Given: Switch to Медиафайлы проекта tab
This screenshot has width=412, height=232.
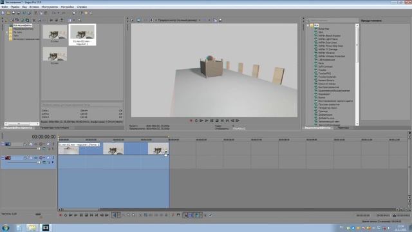Looking at the screenshot, I should click(x=17, y=128).
